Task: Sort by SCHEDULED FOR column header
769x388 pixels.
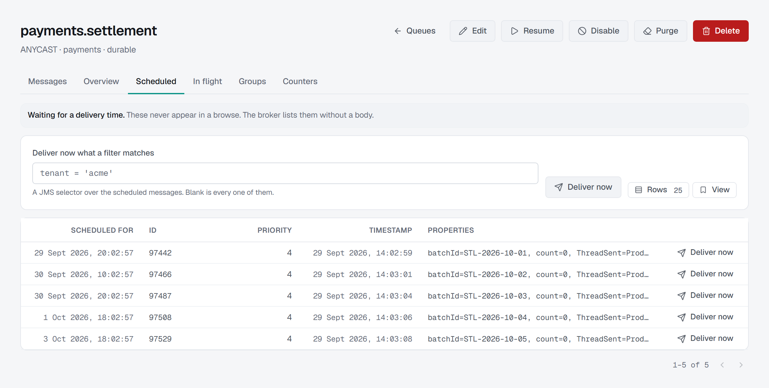Action: click(x=102, y=230)
